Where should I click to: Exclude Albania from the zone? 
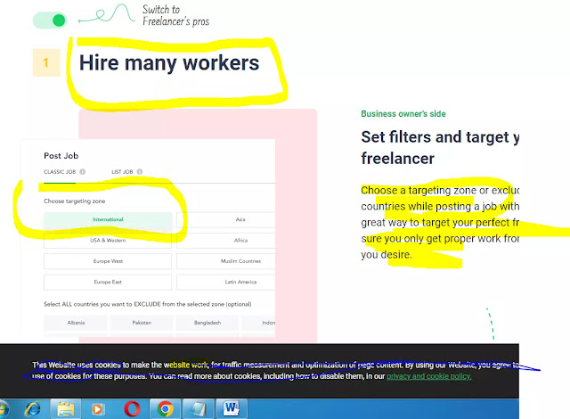[76, 323]
